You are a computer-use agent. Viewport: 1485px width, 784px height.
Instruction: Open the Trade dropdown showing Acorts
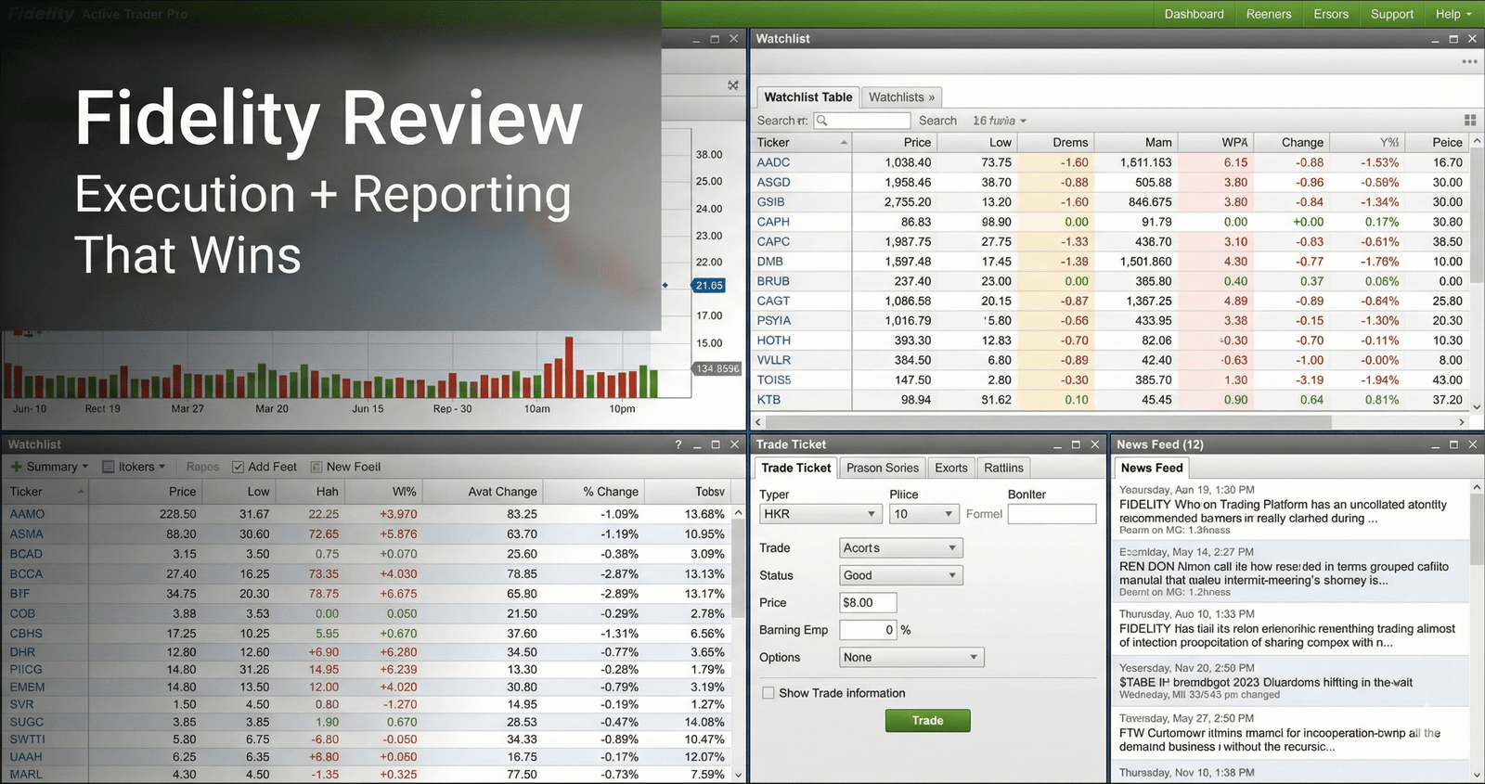pyautogui.click(x=900, y=548)
